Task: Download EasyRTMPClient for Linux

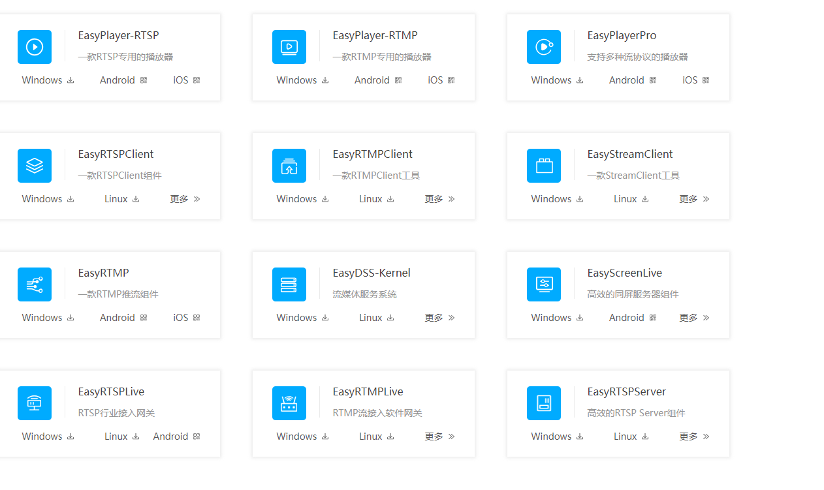Action: click(x=377, y=199)
